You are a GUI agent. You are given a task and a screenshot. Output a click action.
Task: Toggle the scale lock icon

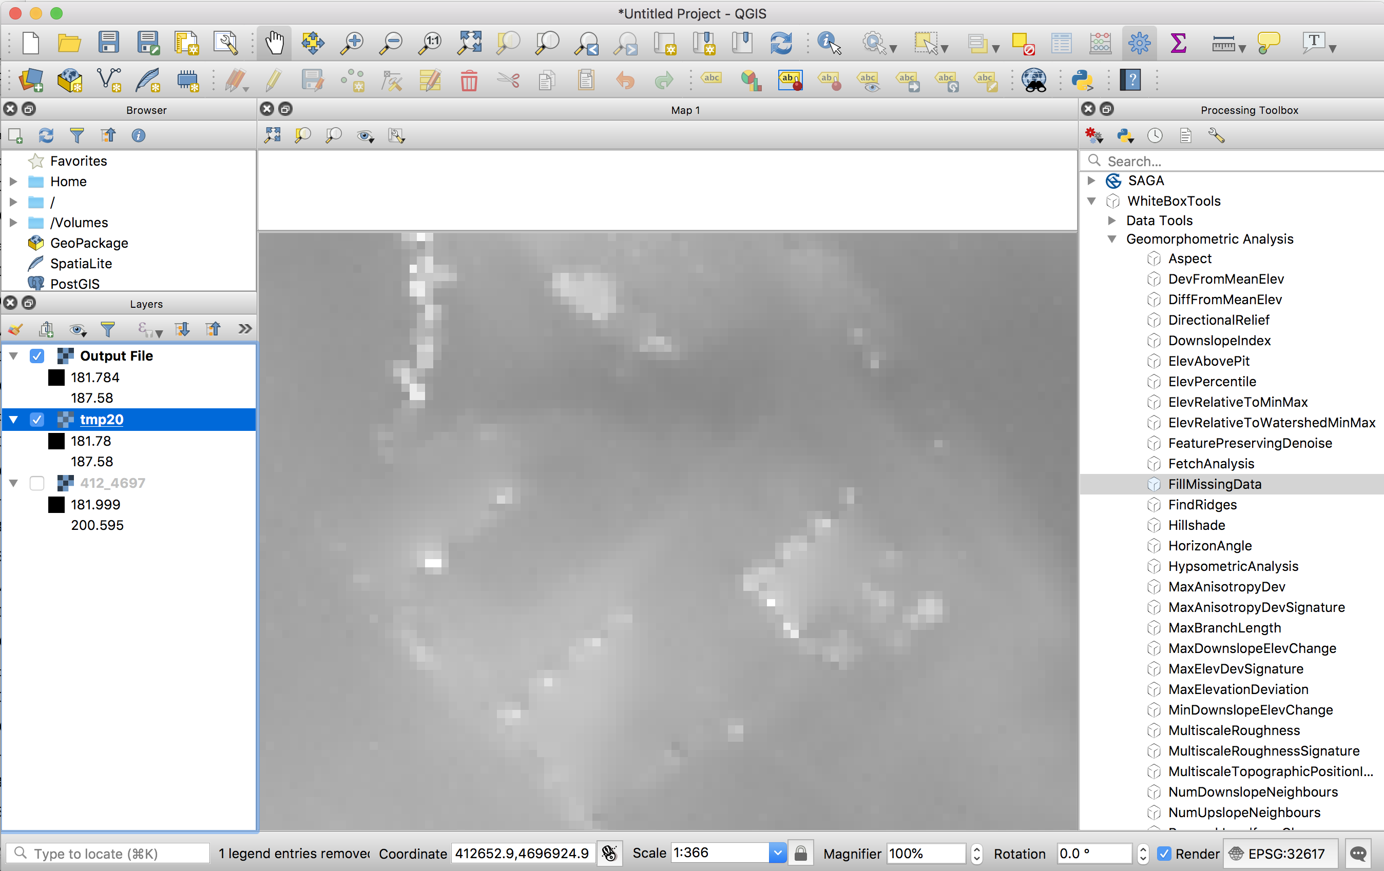[800, 854]
